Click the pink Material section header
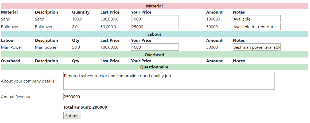This screenshot has height=123, width=310. (x=154, y=6)
